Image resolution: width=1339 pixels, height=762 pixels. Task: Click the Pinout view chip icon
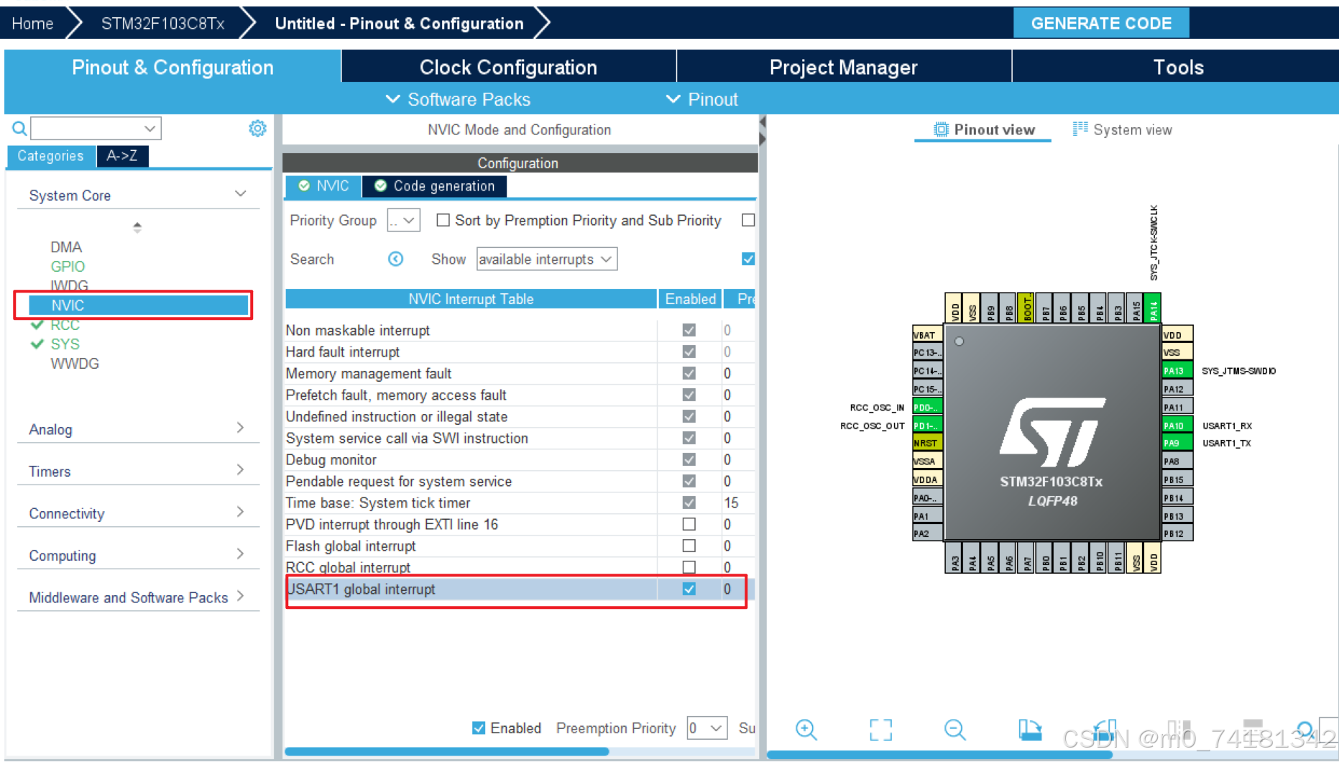941,129
